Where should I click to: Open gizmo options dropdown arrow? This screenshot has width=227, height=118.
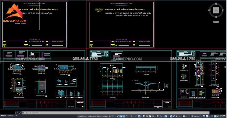coord(168,116)
